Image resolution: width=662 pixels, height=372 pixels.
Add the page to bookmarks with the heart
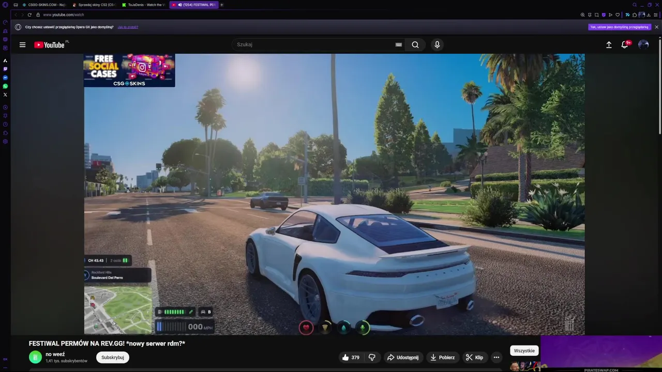pos(618,15)
